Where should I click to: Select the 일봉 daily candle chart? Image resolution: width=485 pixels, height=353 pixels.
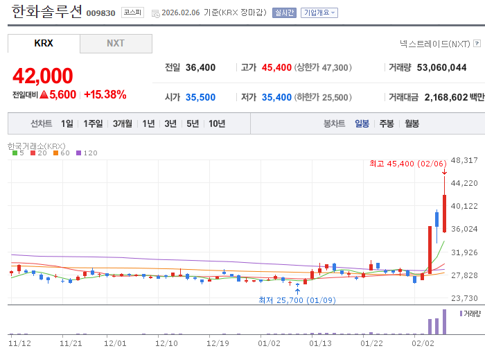(362, 124)
